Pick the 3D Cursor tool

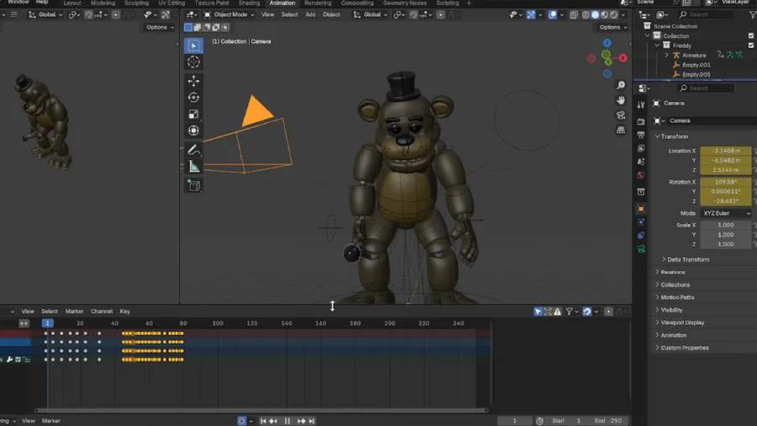pos(193,62)
